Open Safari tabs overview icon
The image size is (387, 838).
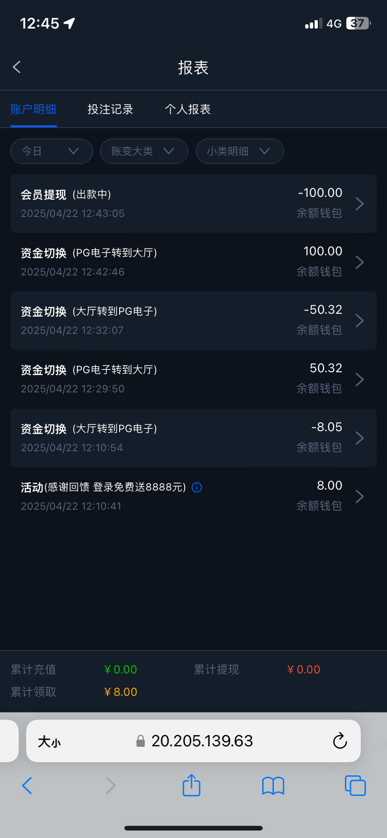coord(355,786)
